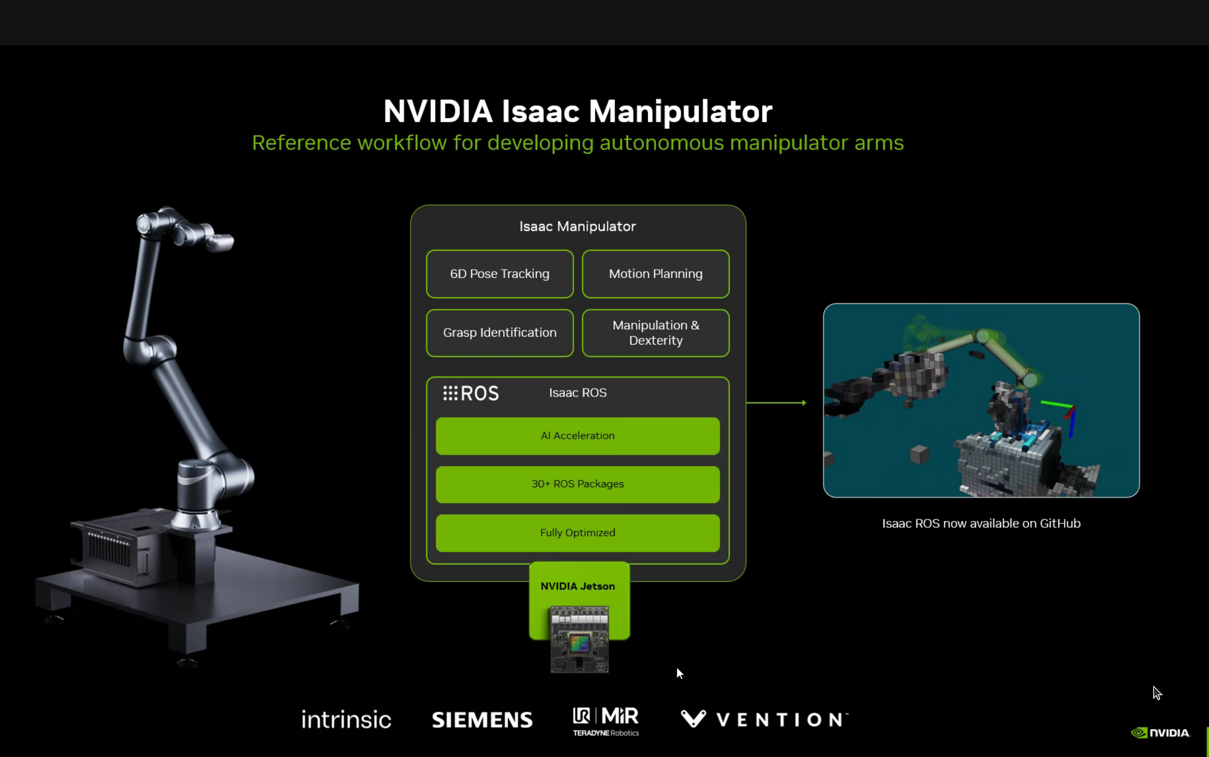Collapse the NVIDIA Jetson block
1209x757 pixels.
578,586
